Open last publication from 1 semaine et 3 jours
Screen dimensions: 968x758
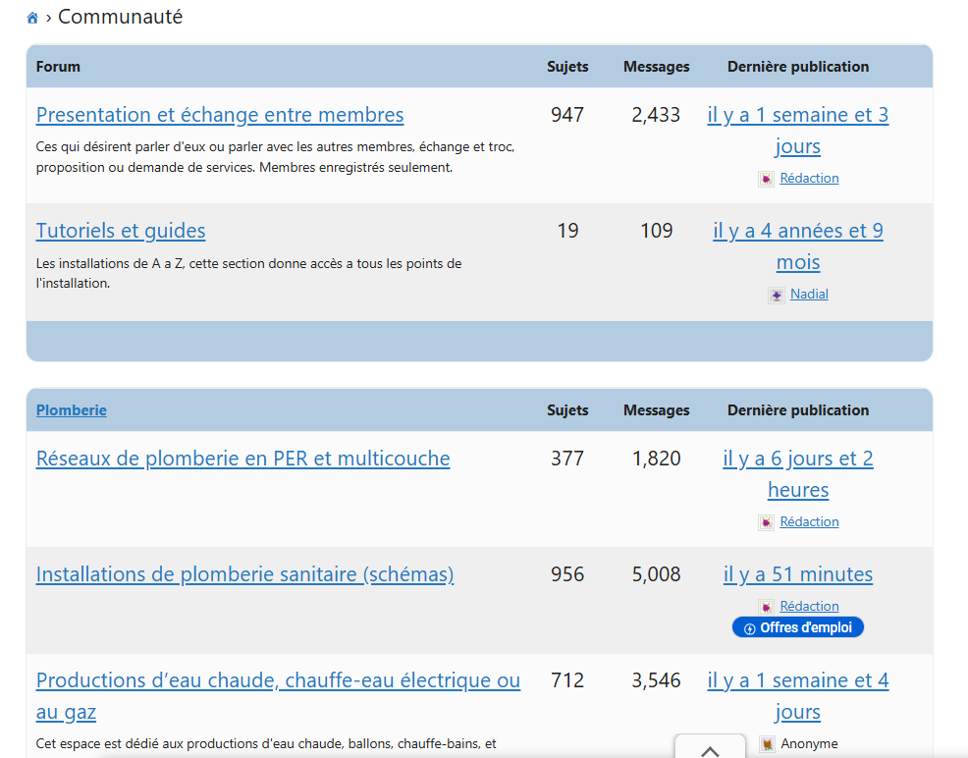click(x=798, y=115)
